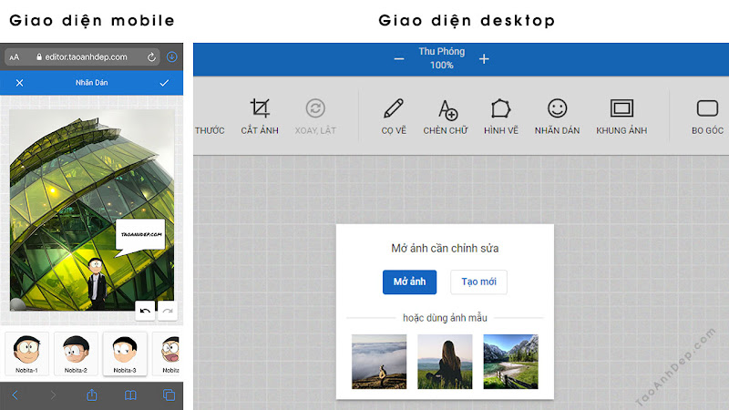Click the Thu Phóng 100% zoom label
729x410 pixels.
click(441, 58)
